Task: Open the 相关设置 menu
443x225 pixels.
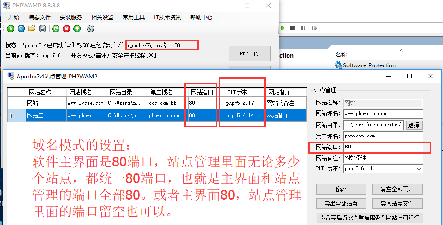Action: click(x=102, y=17)
